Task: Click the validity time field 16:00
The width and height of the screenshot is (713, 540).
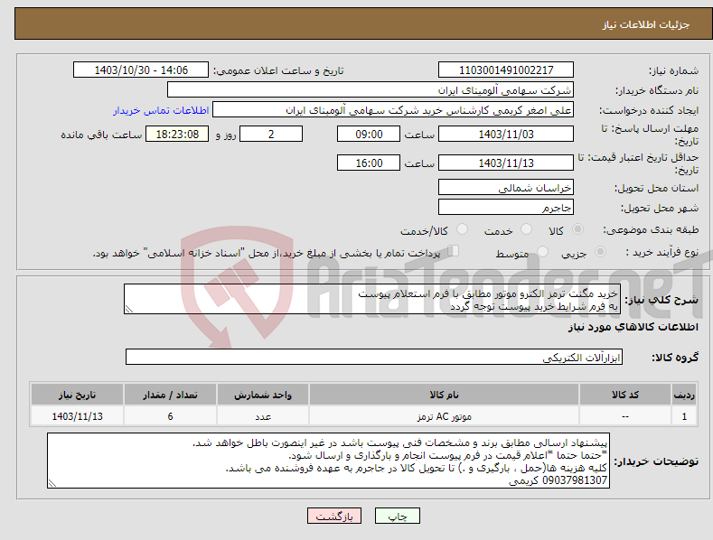Action: (x=369, y=163)
